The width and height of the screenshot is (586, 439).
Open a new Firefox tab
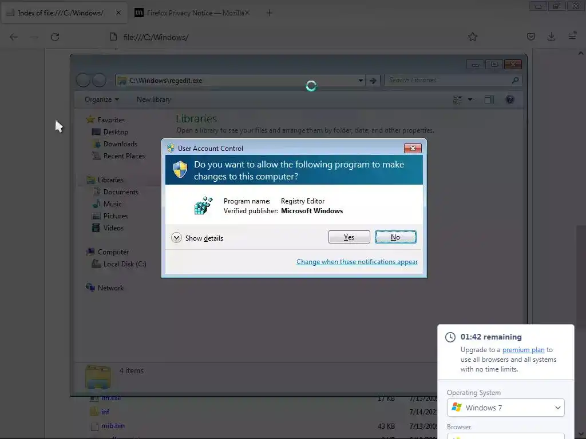[269, 13]
